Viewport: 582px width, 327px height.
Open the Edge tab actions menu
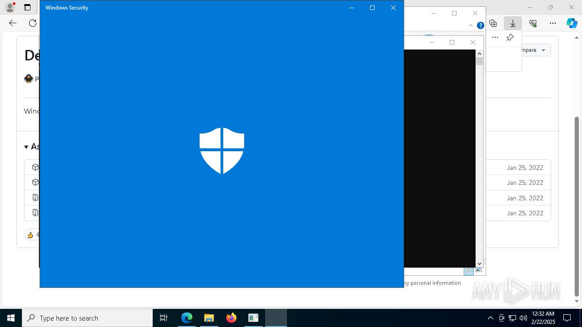pos(27,7)
